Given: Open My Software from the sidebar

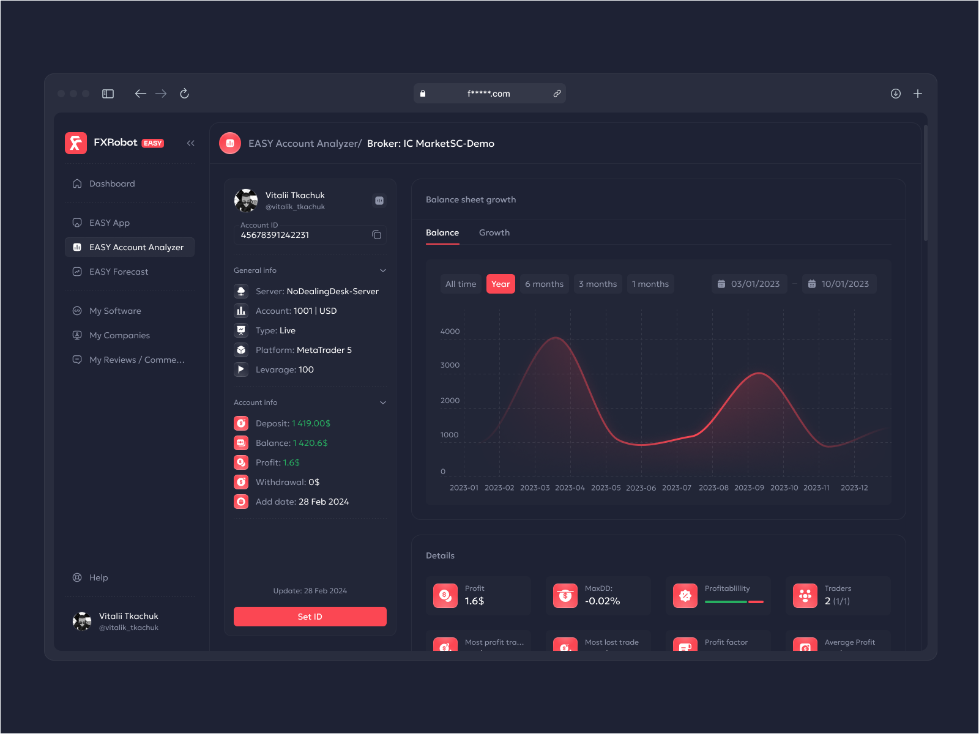Looking at the screenshot, I should [76, 311].
